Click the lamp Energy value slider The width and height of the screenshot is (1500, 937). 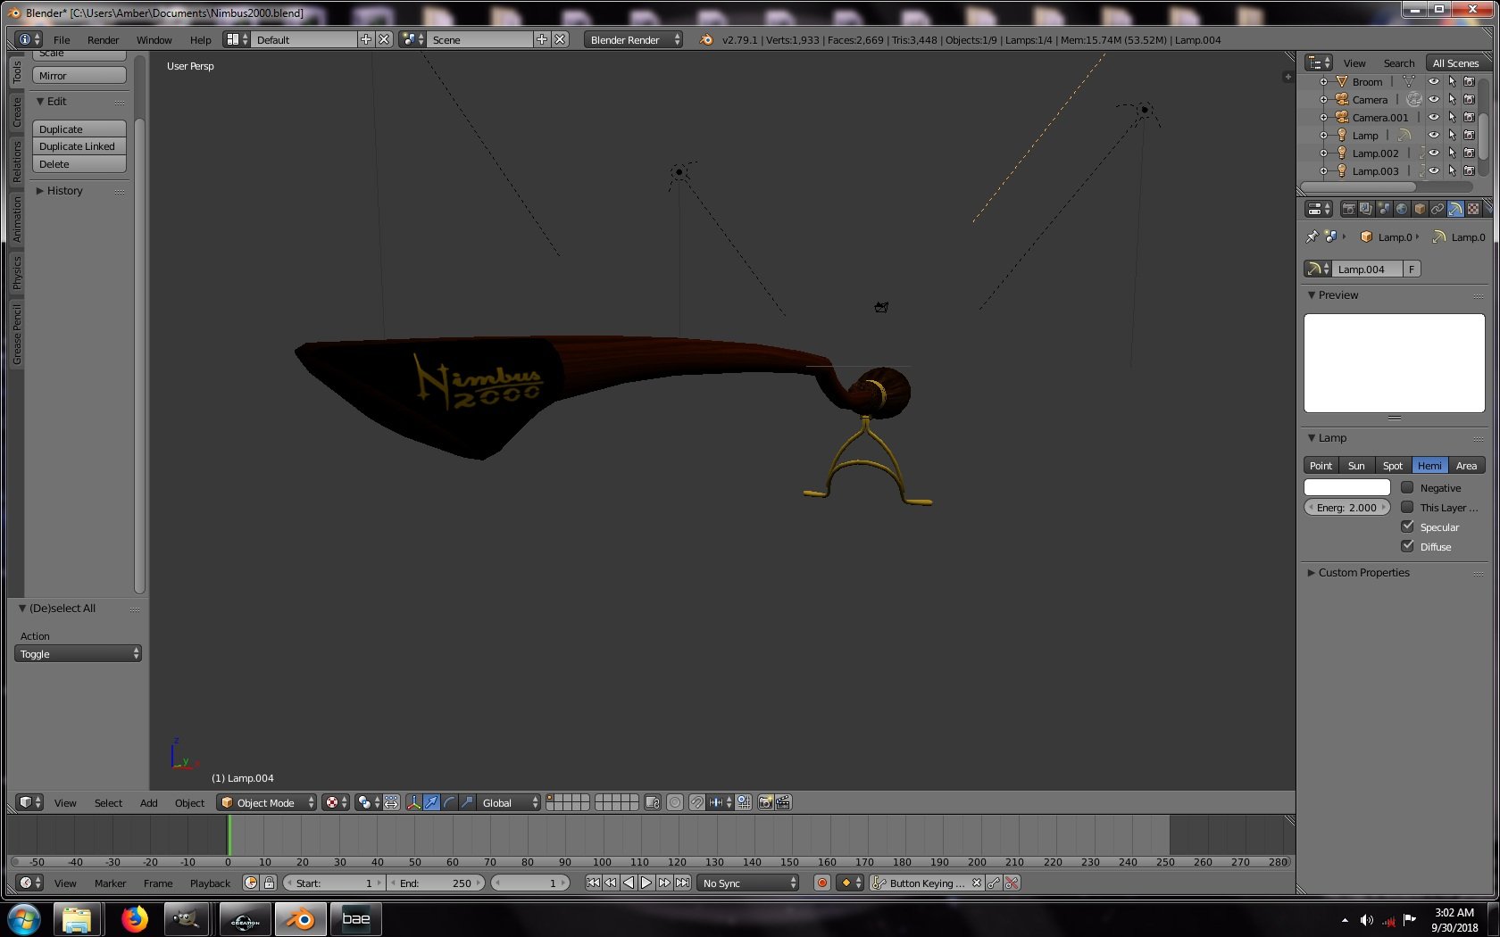pos(1346,507)
